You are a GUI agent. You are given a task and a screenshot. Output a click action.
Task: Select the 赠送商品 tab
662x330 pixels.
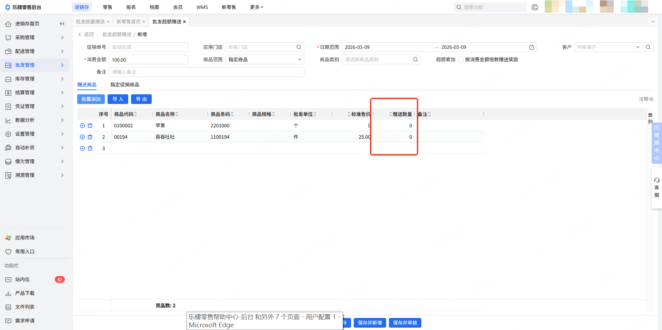coord(87,85)
